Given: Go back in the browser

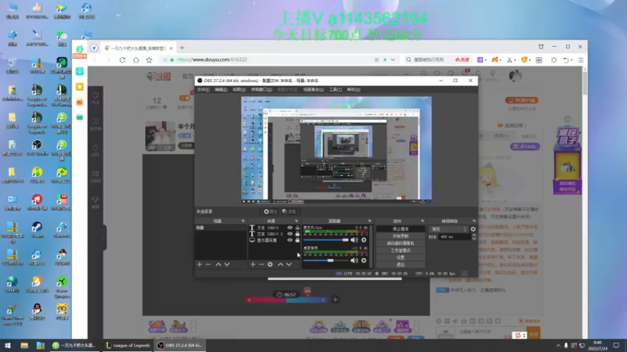Looking at the screenshot, I should tap(95, 60).
